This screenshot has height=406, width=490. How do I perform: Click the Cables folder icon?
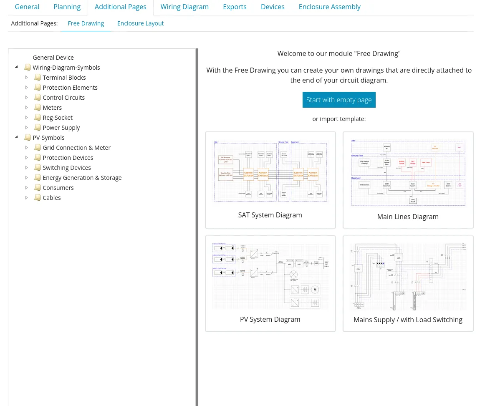tap(37, 197)
